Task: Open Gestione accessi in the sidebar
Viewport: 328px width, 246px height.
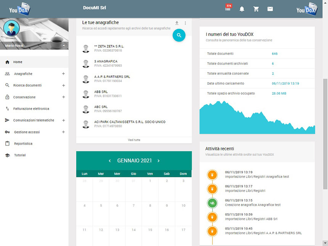Action: (x=27, y=132)
